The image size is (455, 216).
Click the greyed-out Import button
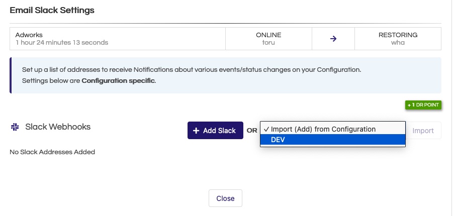tap(423, 131)
